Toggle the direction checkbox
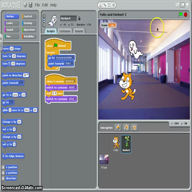 click(x=3, y=178)
